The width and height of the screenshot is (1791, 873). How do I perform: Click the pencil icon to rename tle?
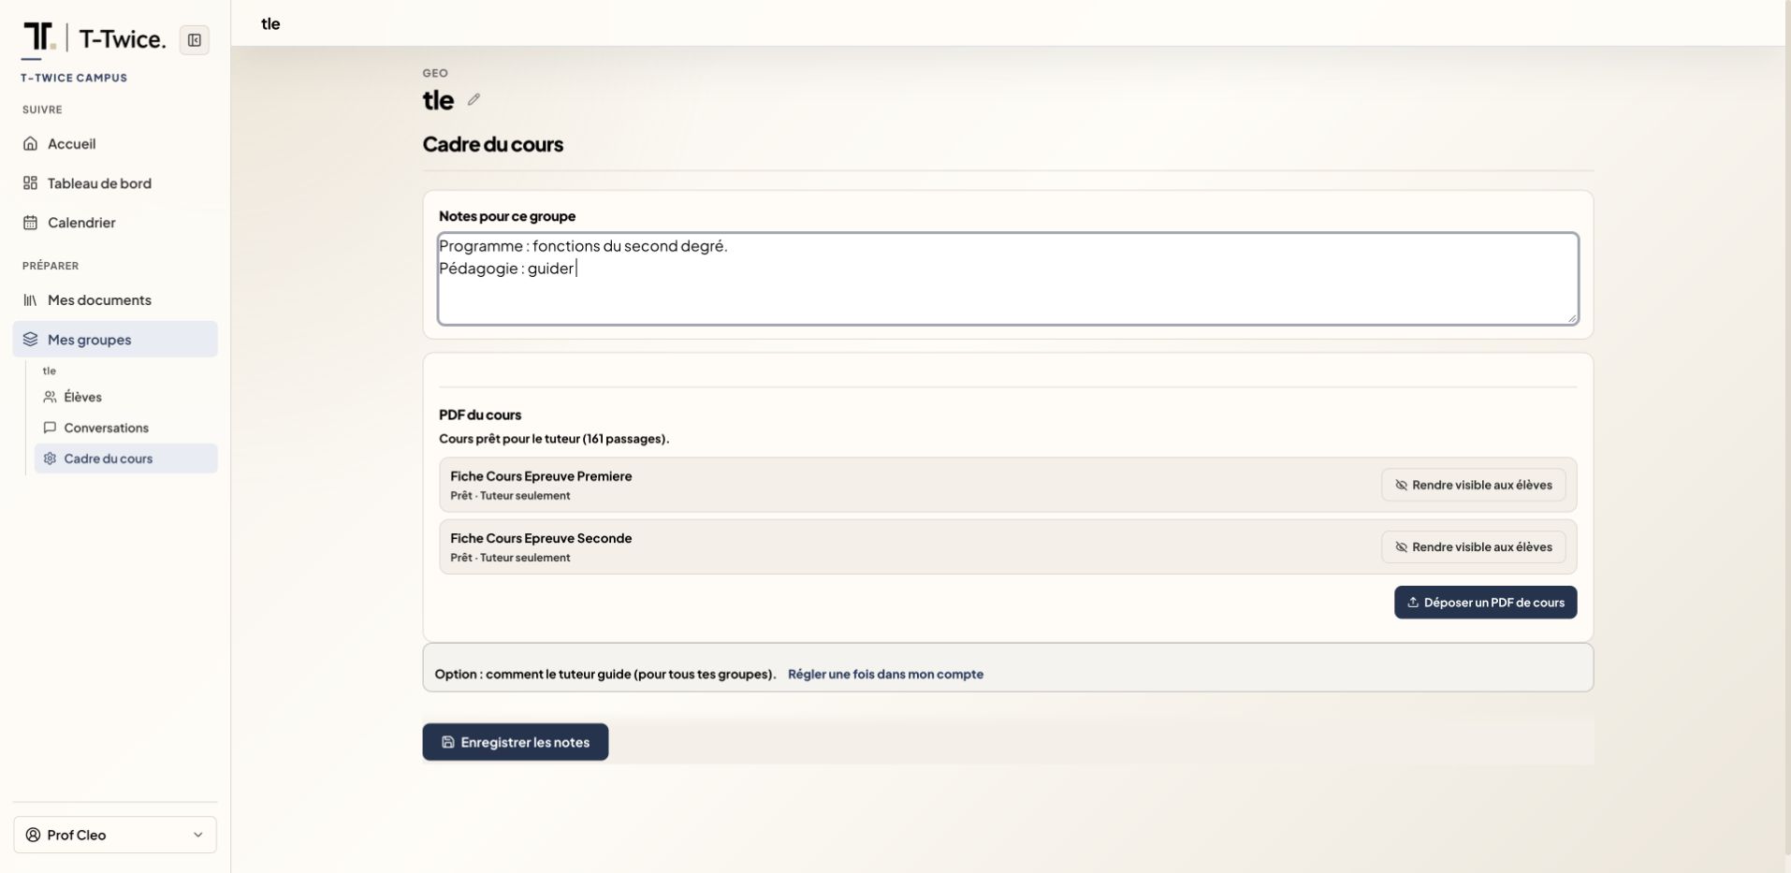coord(473,99)
